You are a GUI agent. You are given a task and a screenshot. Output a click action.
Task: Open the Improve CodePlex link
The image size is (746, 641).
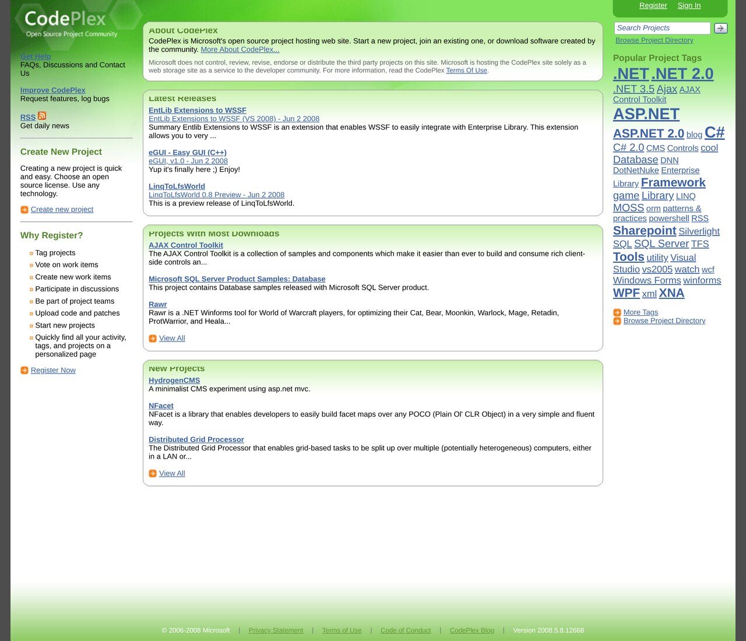click(x=52, y=90)
